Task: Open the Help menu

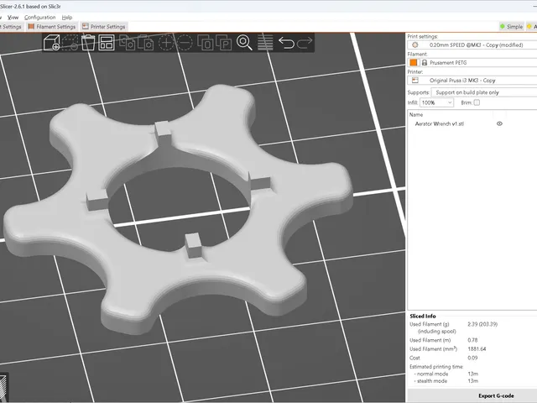Action: click(67, 17)
